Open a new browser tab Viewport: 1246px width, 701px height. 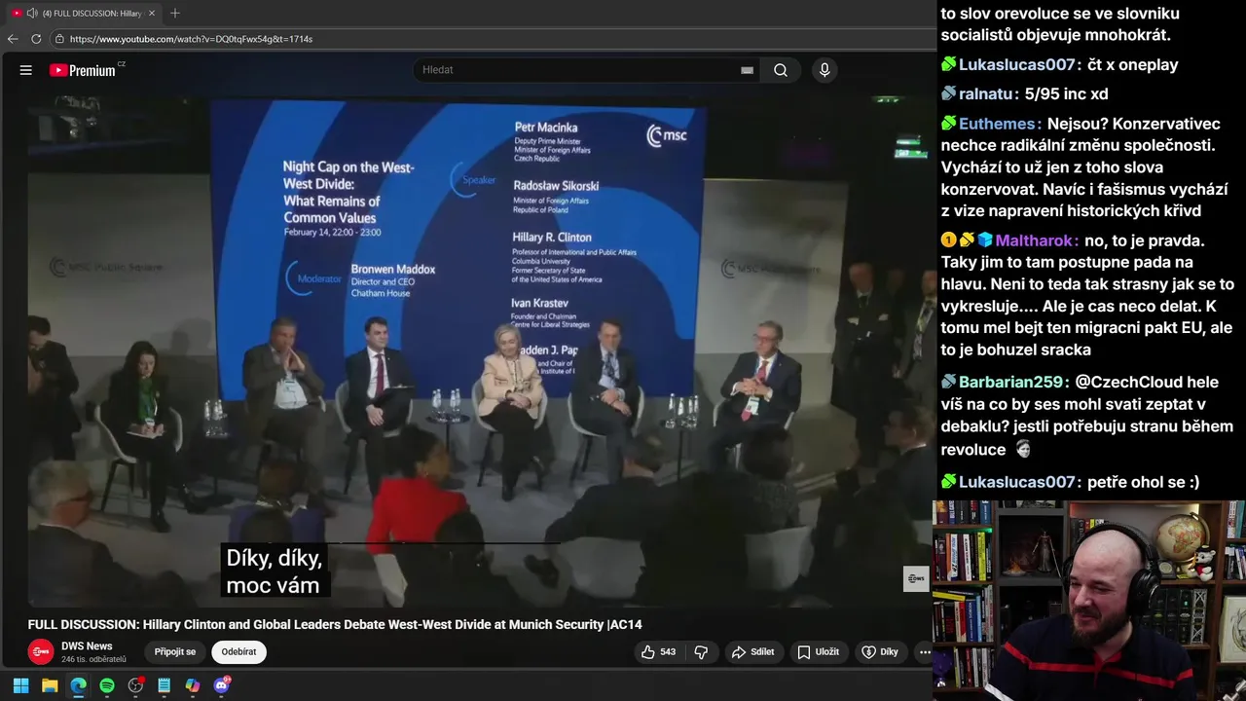pos(175,13)
